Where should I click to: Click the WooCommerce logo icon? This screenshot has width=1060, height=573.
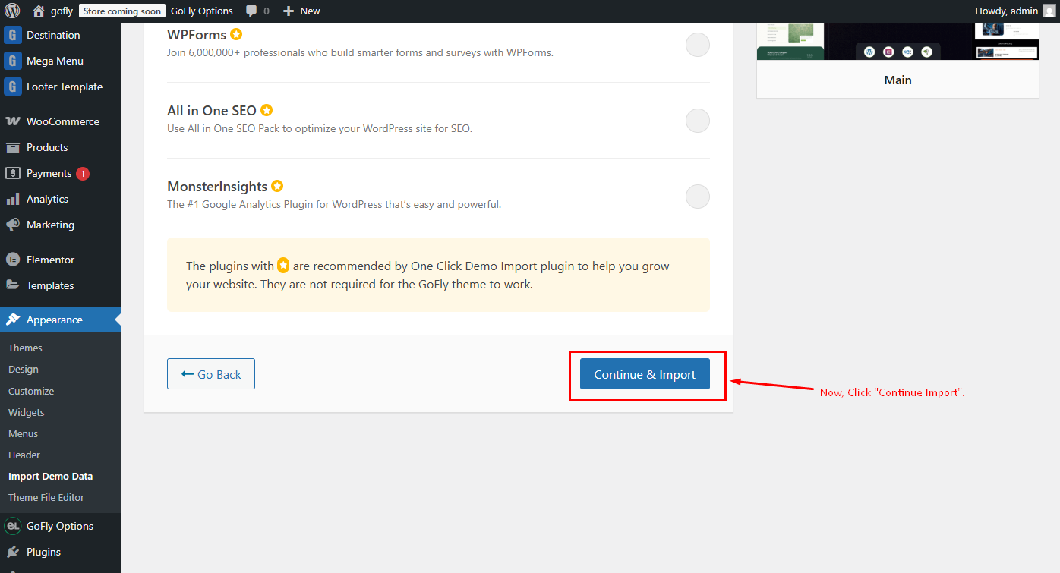coord(13,121)
